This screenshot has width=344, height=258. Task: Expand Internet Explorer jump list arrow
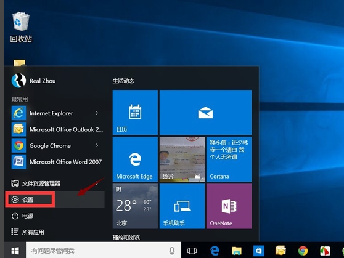(97, 113)
